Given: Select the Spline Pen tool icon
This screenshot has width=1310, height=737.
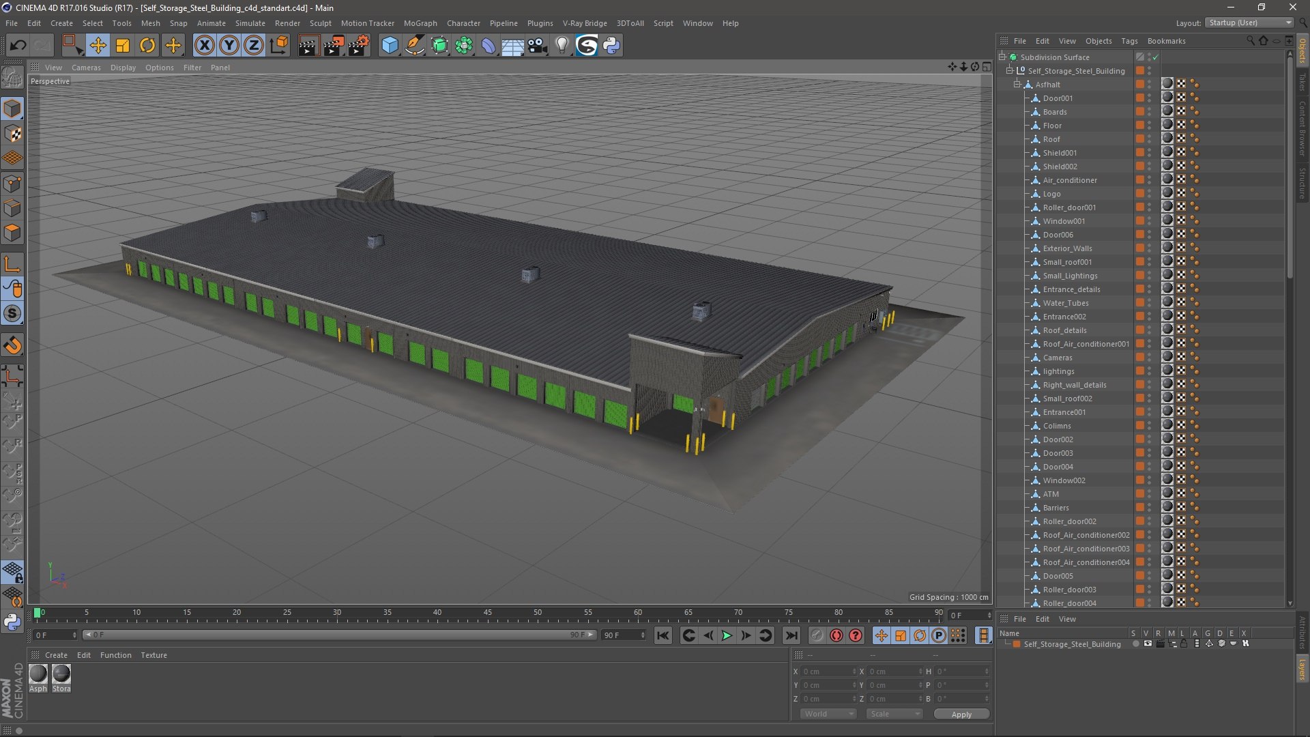Looking at the screenshot, I should pos(414,46).
